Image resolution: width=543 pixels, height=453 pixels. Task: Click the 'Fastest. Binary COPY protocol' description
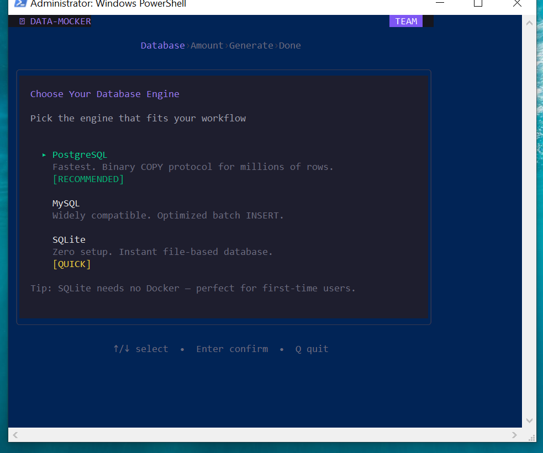point(193,167)
